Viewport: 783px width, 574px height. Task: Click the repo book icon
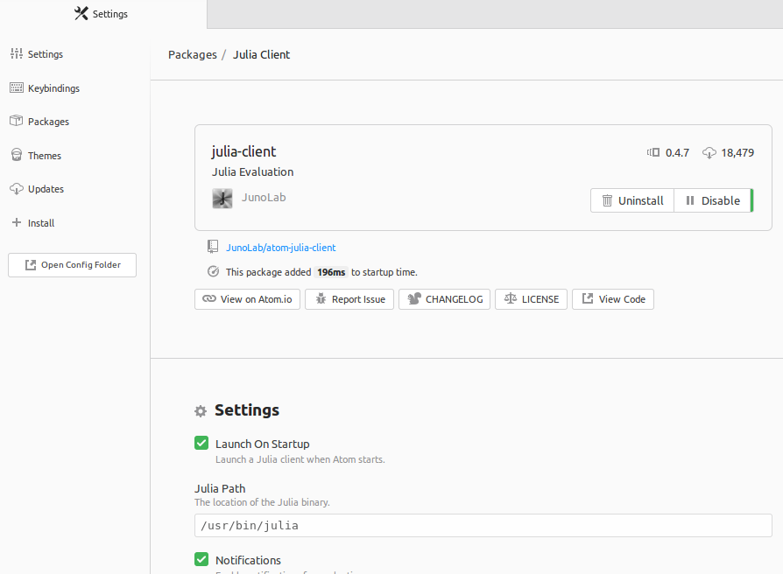click(x=213, y=247)
